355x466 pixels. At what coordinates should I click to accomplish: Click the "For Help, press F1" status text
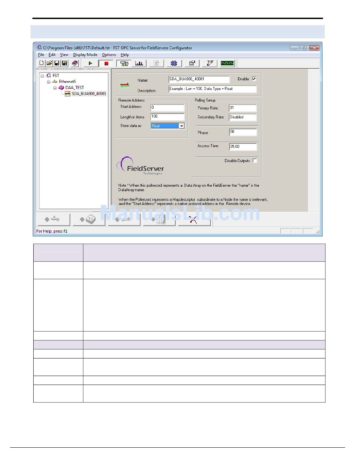point(52,231)
